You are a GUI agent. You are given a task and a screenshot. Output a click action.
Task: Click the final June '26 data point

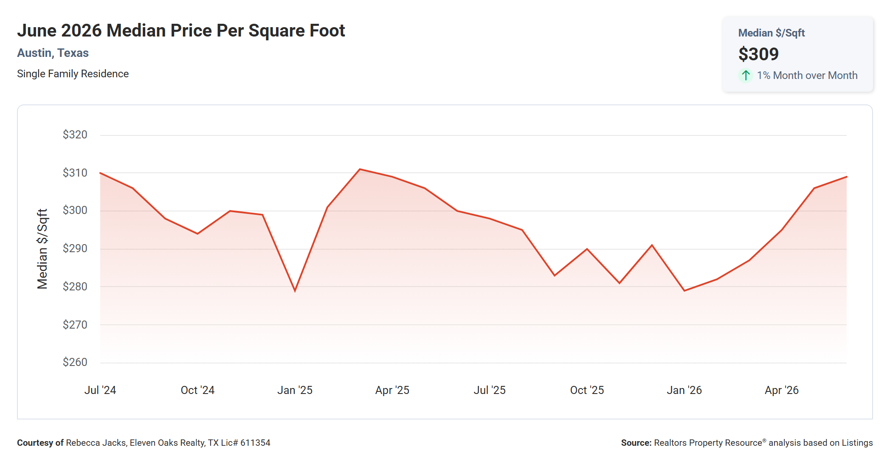846,177
